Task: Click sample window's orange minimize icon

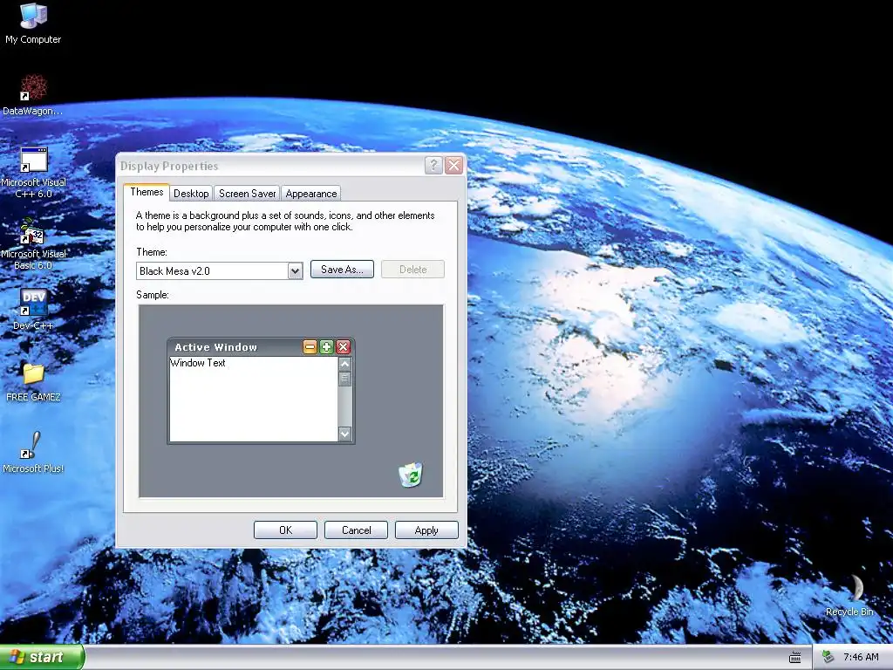Action: pyautogui.click(x=310, y=347)
